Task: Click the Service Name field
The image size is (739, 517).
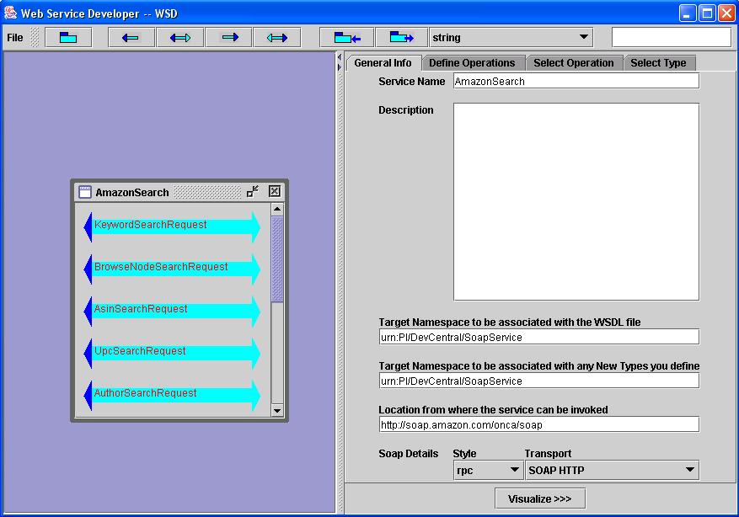Action: click(576, 81)
